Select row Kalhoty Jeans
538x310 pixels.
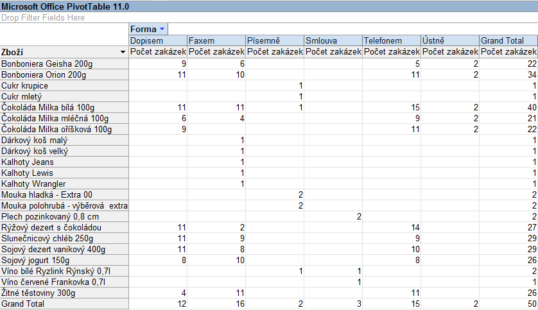(x=64, y=162)
